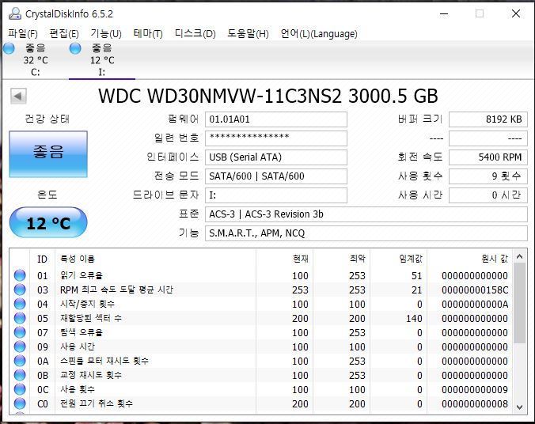Click the power on hours field 0 시간
Screen dimensions: 535x424
click(488, 195)
